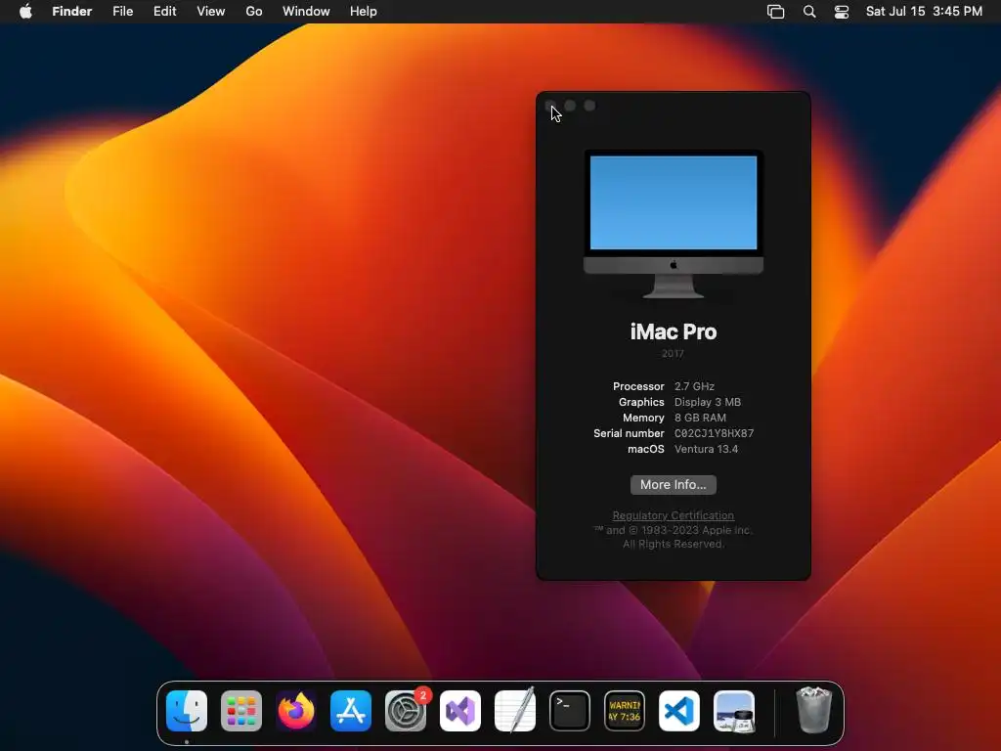
Task: Open Control Center in menu bar
Action: [842, 12]
